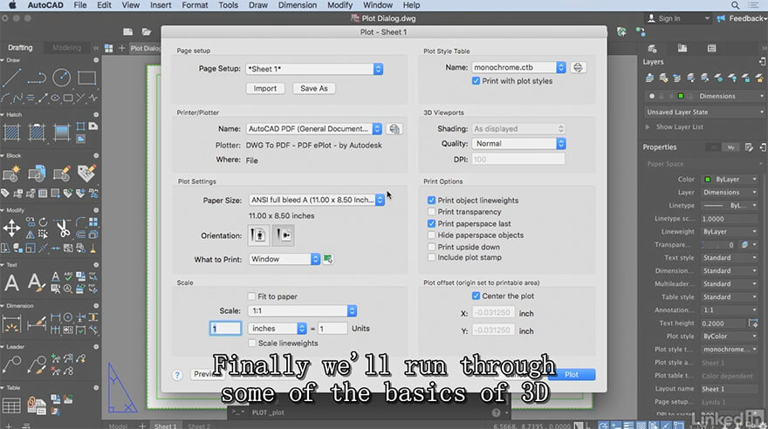Viewport: 768px width, 429px height.
Task: Click the Transparency slider in Properties
Action: 717,245
